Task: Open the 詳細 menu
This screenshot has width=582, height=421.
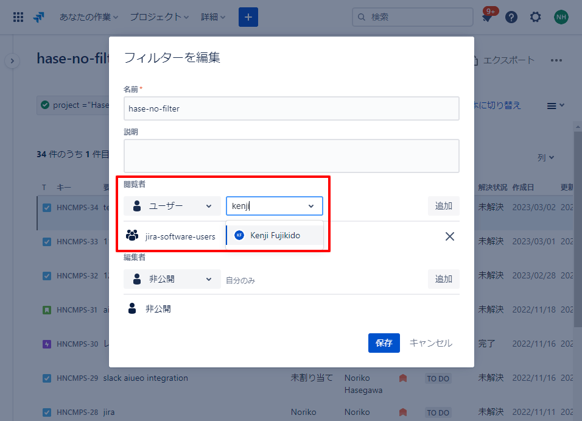Action: [213, 17]
